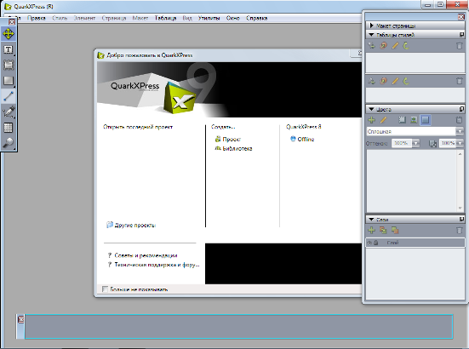
Task: Toggle Picture color mode in Цвета panel
Action: tap(414, 120)
